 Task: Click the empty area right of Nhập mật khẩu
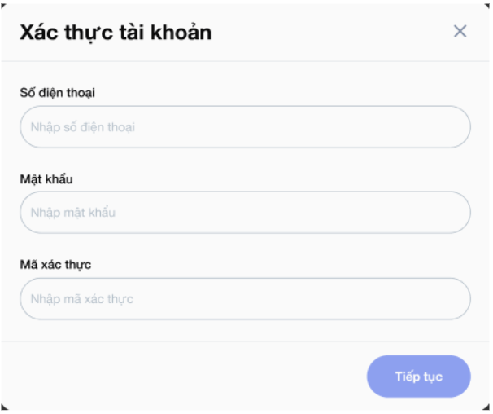coord(292,213)
